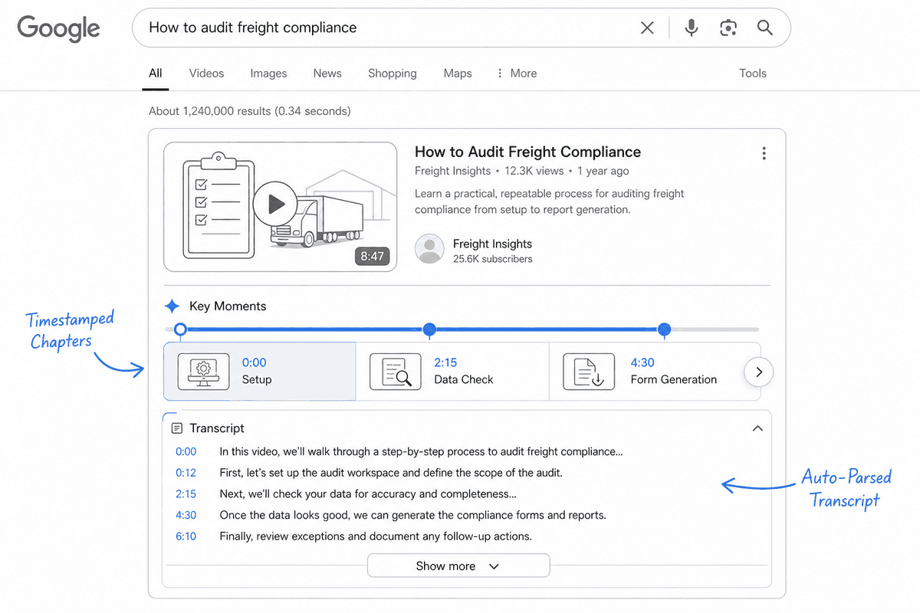920x613 pixels.
Task: Switch to the Shopping tab
Action: point(393,74)
